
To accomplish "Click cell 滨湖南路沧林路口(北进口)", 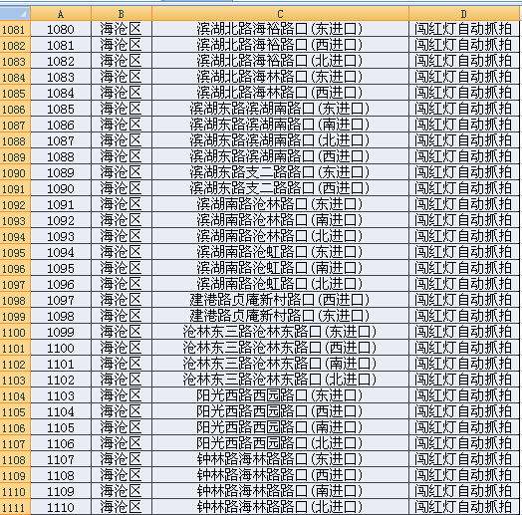I will 280,236.
